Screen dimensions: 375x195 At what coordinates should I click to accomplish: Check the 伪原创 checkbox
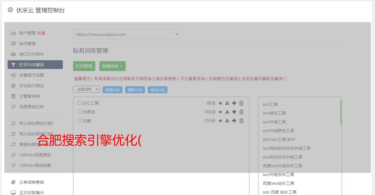tap(80, 112)
